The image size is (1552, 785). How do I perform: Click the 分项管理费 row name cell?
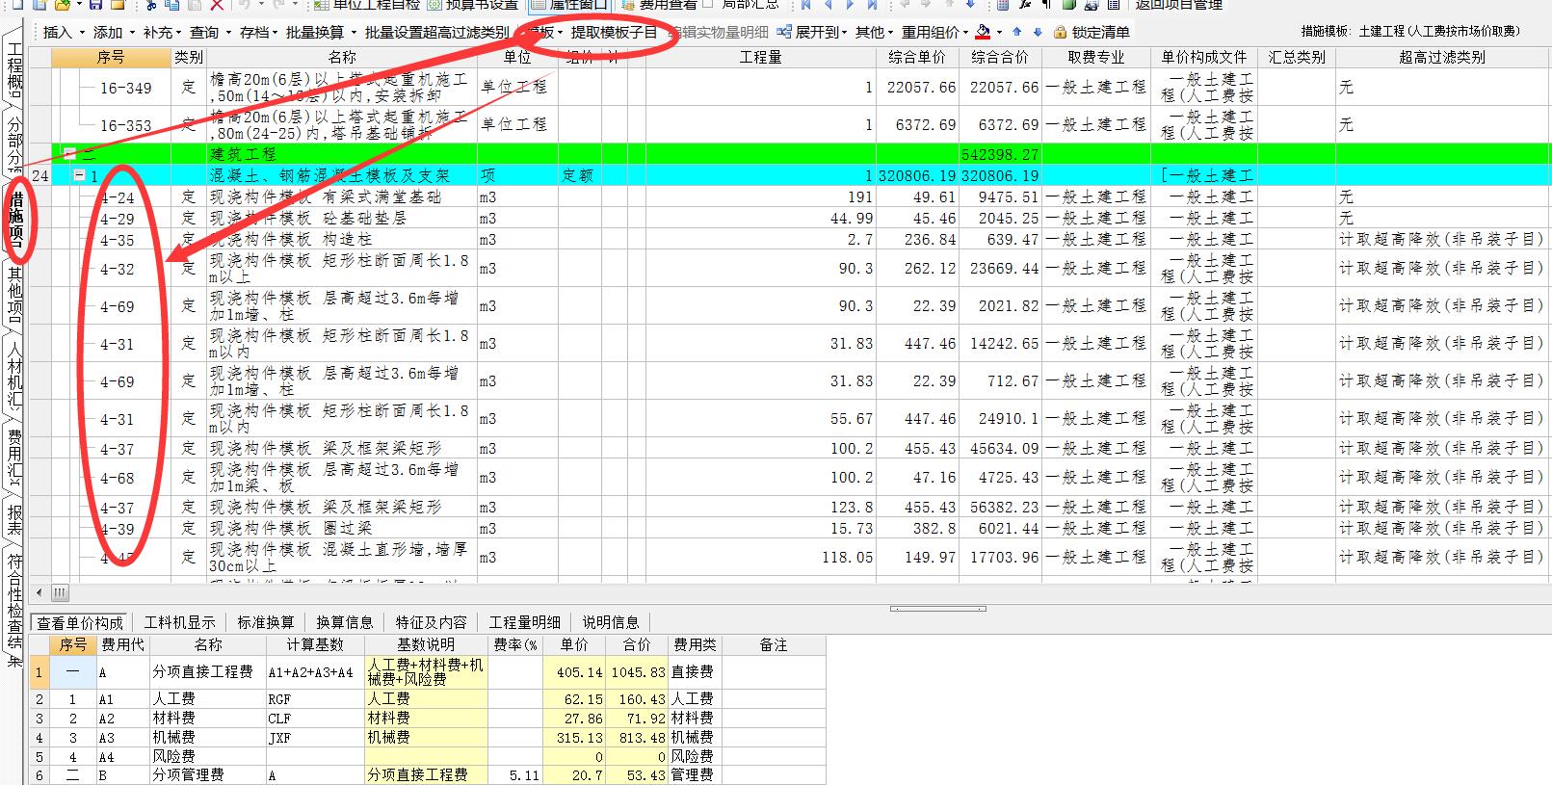tap(208, 774)
